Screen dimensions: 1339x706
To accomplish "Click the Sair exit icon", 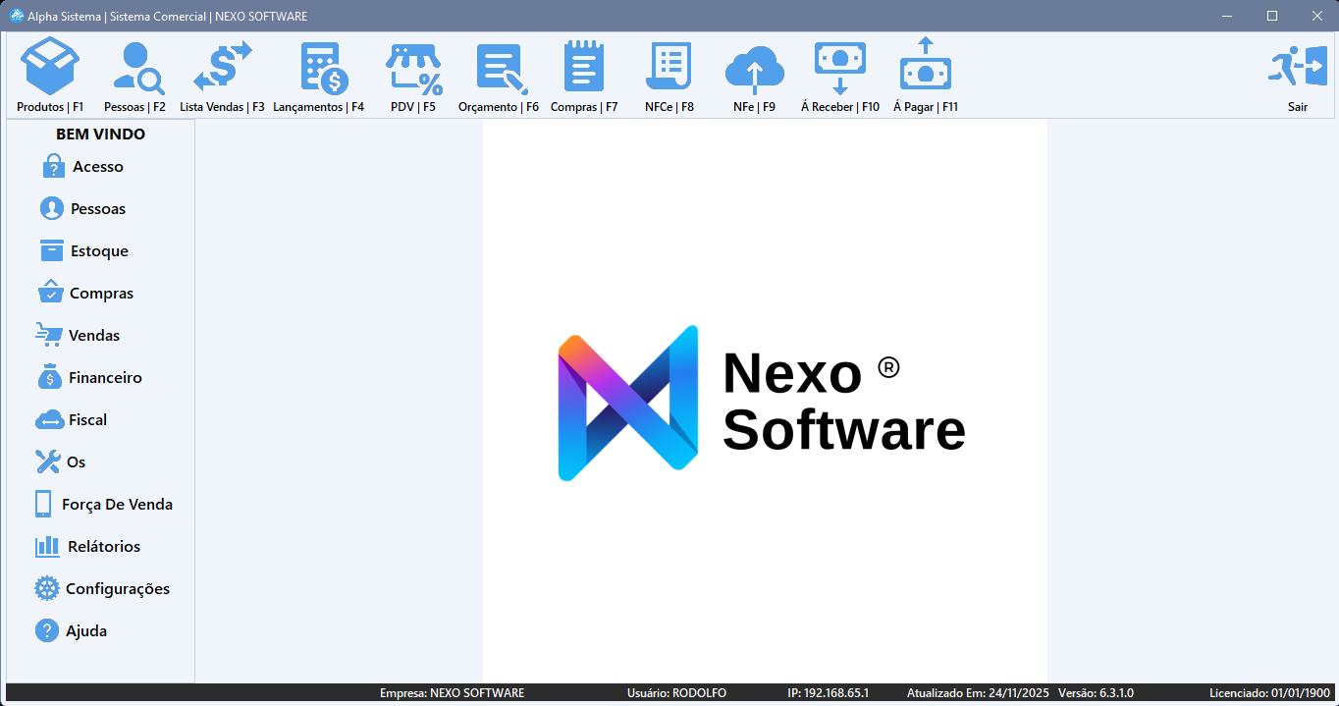I will [1298, 68].
